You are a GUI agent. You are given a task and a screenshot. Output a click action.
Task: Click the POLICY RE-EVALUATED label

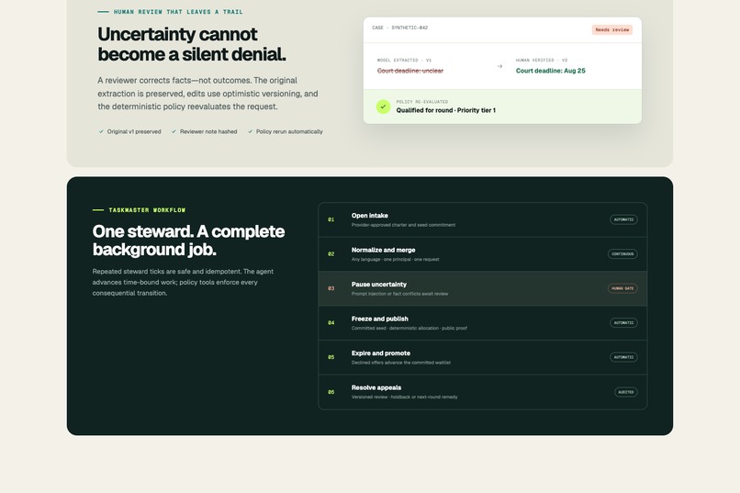tap(422, 102)
